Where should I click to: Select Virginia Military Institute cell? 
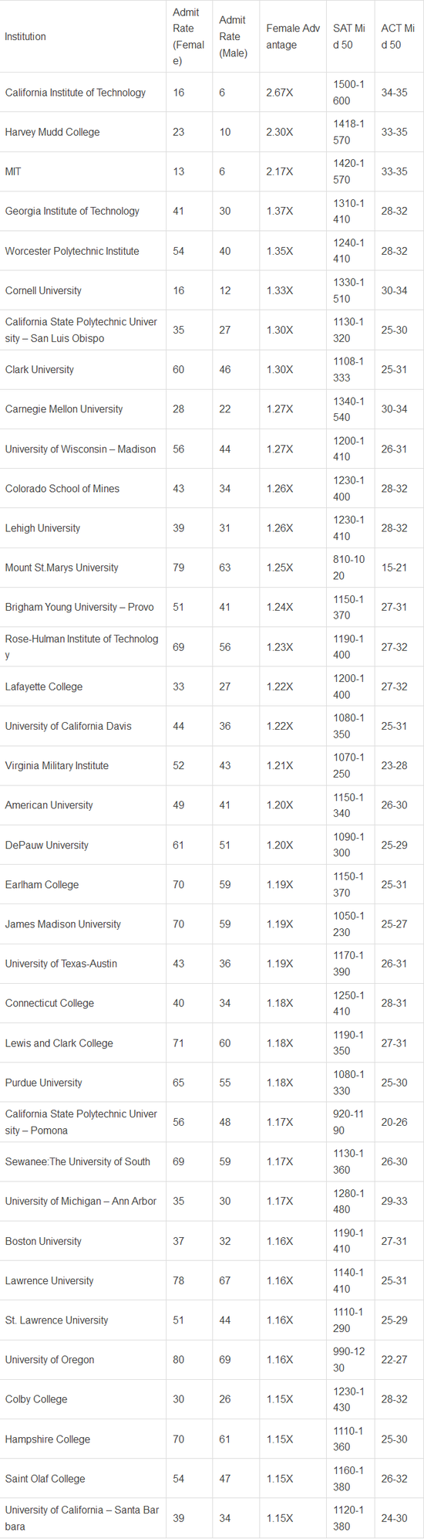coord(83,765)
